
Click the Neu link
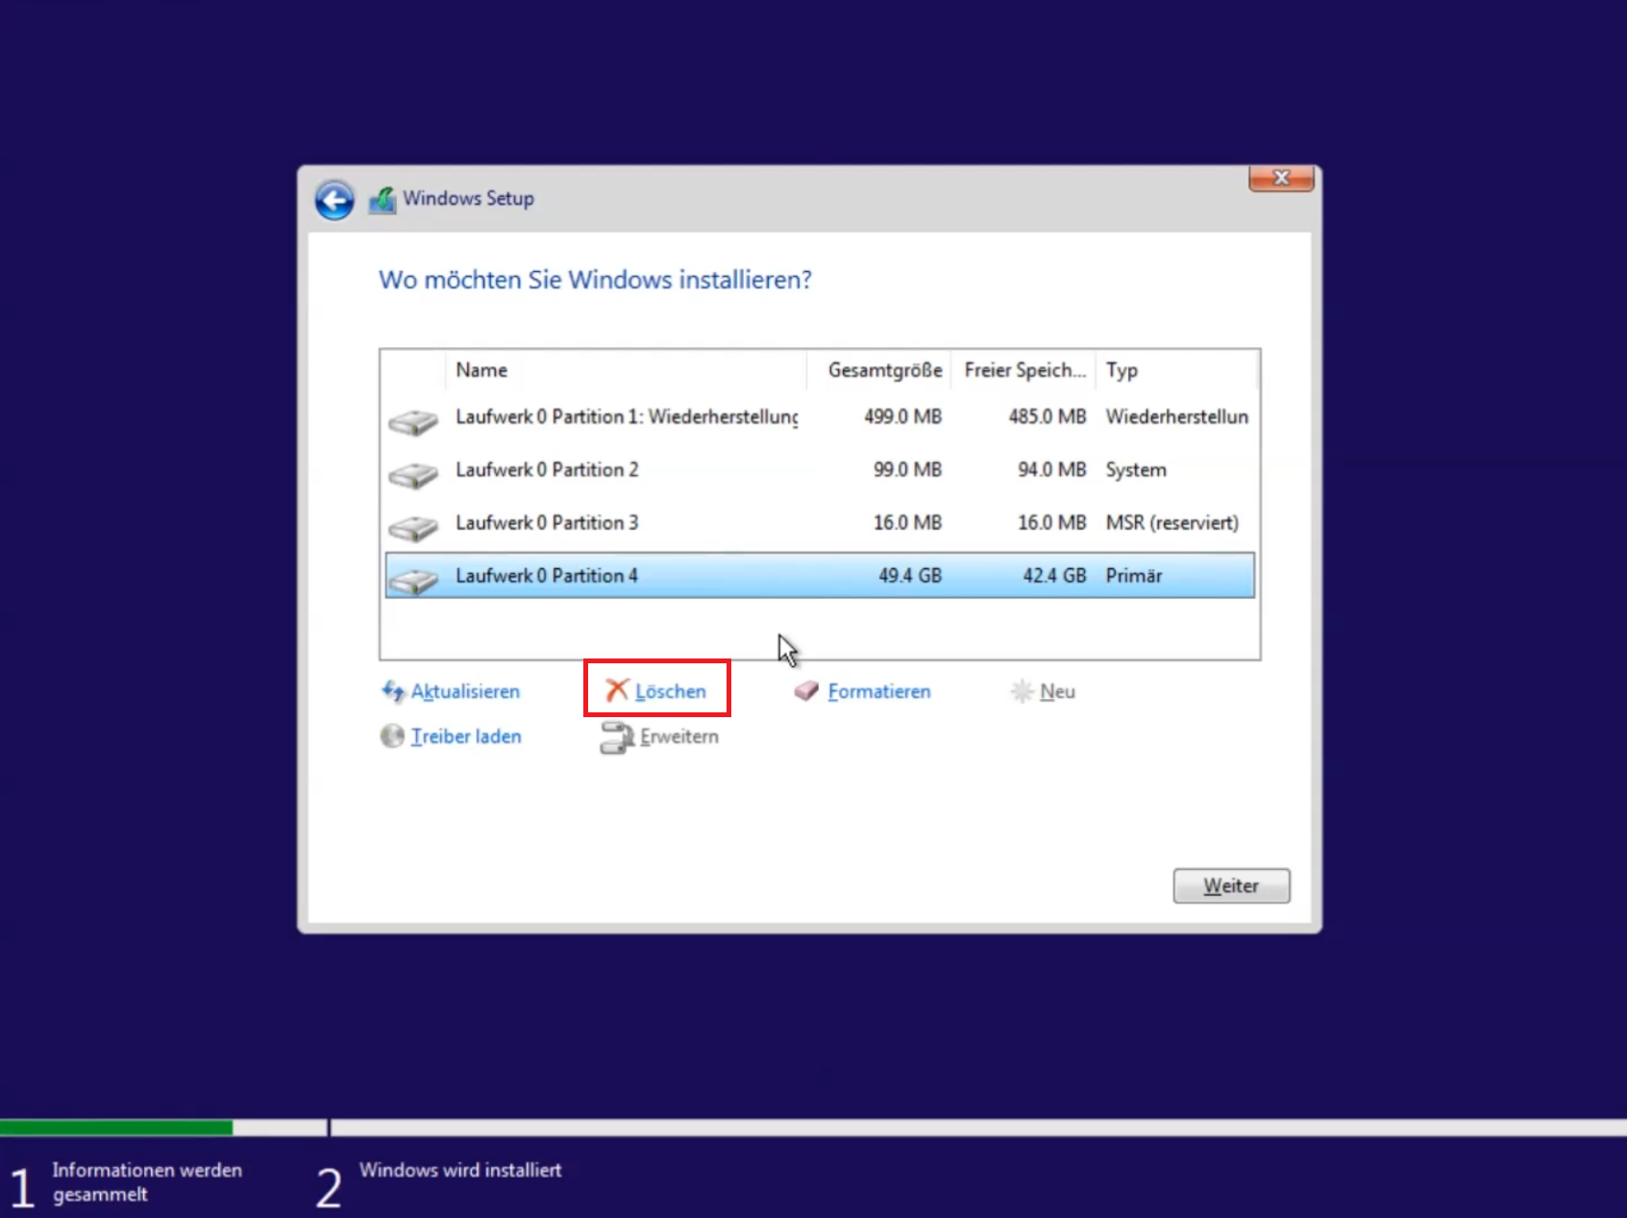[1057, 691]
